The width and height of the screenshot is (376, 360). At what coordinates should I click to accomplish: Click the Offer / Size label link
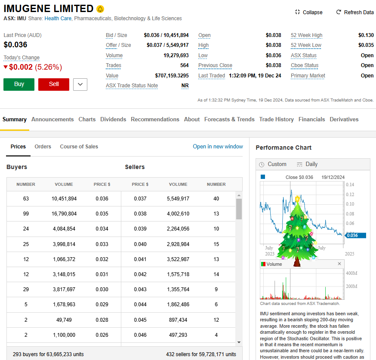118,45
